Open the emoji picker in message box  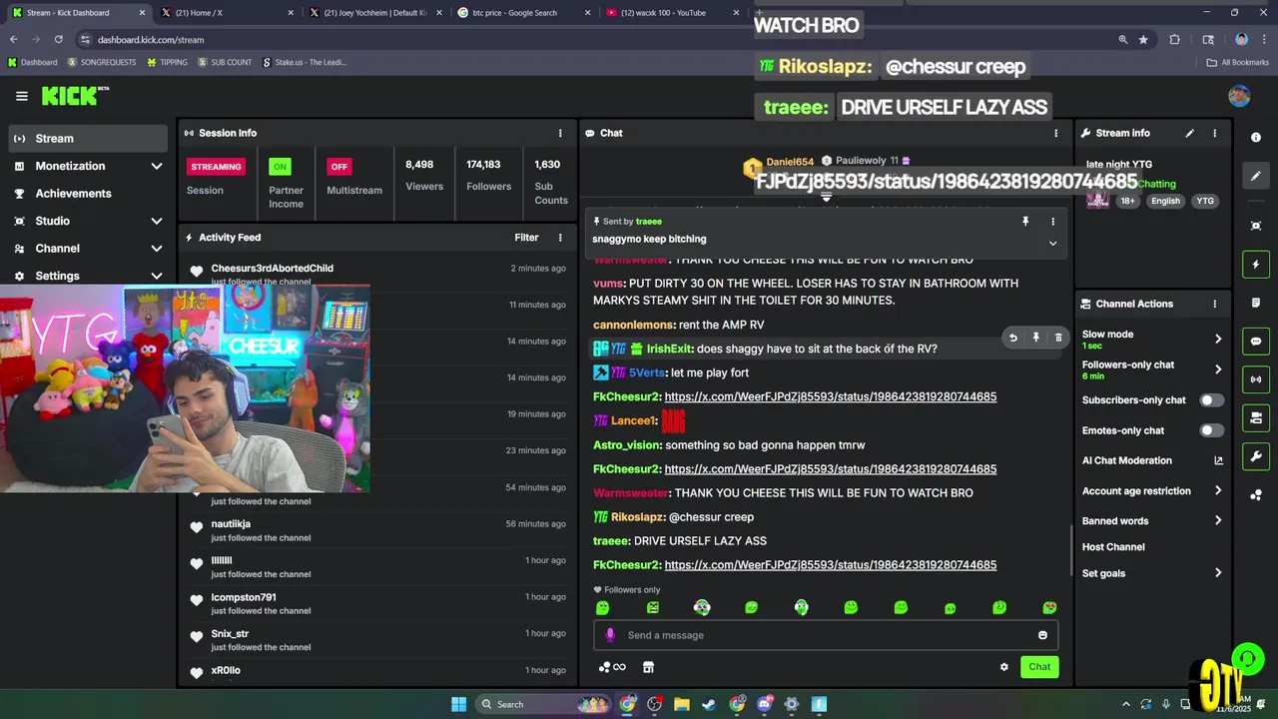pos(1042,635)
